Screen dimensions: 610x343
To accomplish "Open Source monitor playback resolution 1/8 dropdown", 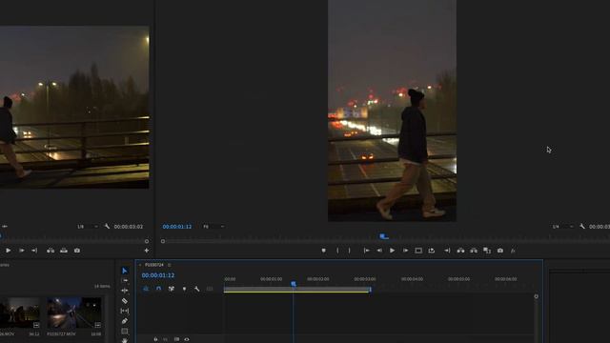I will (88, 227).
